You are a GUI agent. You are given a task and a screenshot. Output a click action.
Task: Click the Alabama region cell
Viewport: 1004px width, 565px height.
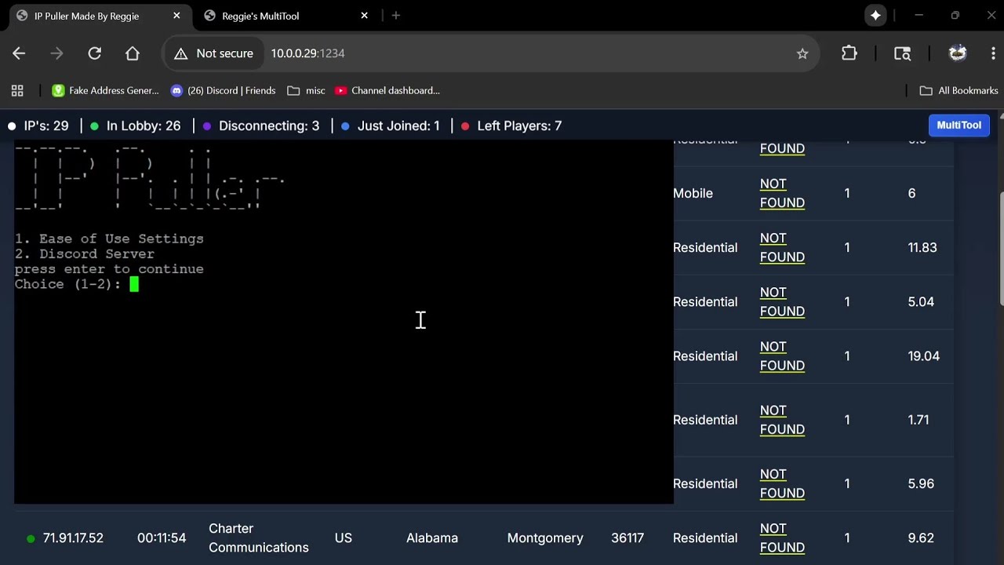click(x=432, y=538)
